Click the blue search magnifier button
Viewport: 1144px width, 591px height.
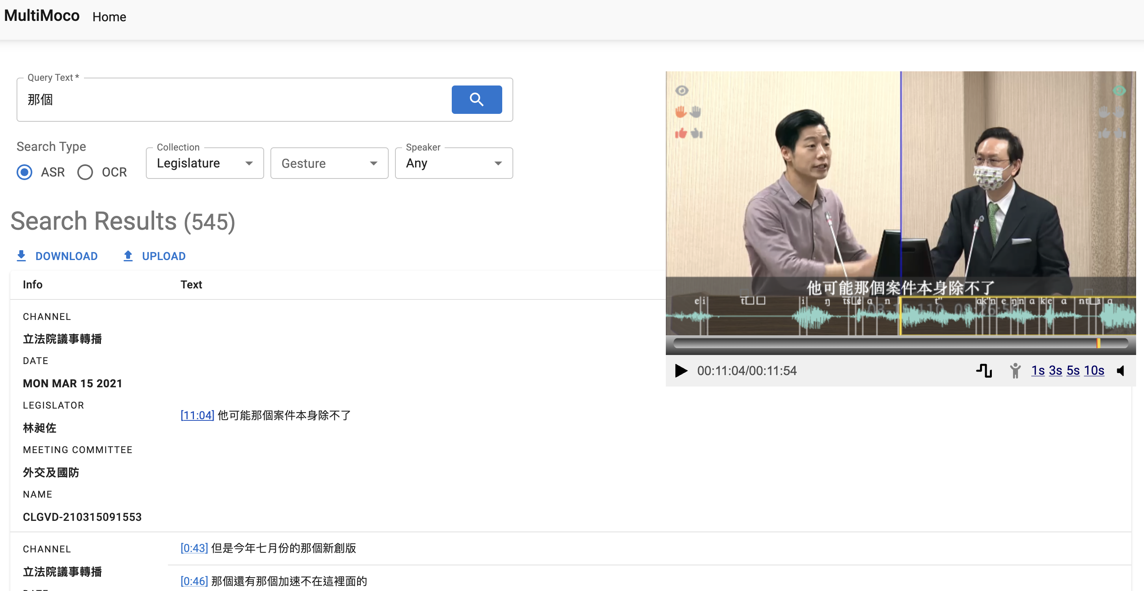coord(476,99)
